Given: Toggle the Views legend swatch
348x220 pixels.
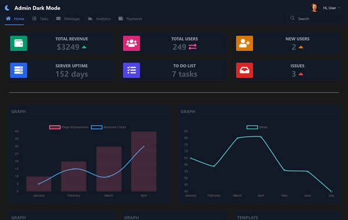Looking at the screenshot, I should pyautogui.click(x=252, y=127).
